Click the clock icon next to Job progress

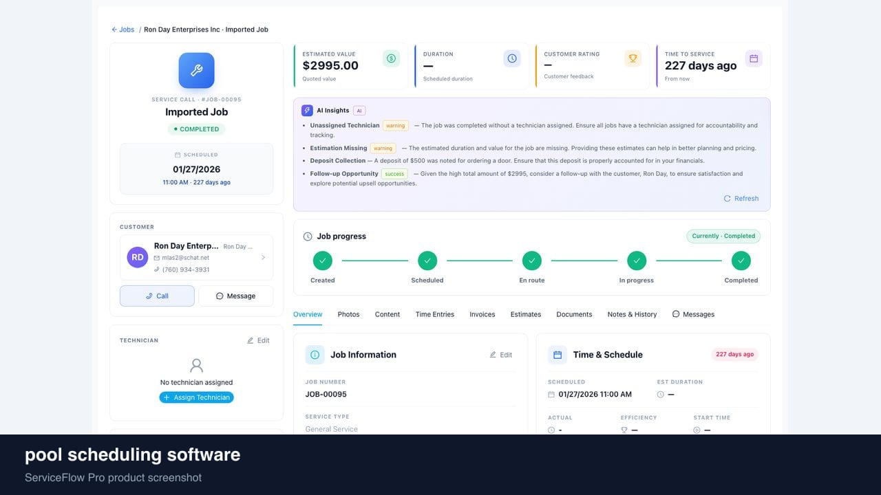pyautogui.click(x=308, y=236)
